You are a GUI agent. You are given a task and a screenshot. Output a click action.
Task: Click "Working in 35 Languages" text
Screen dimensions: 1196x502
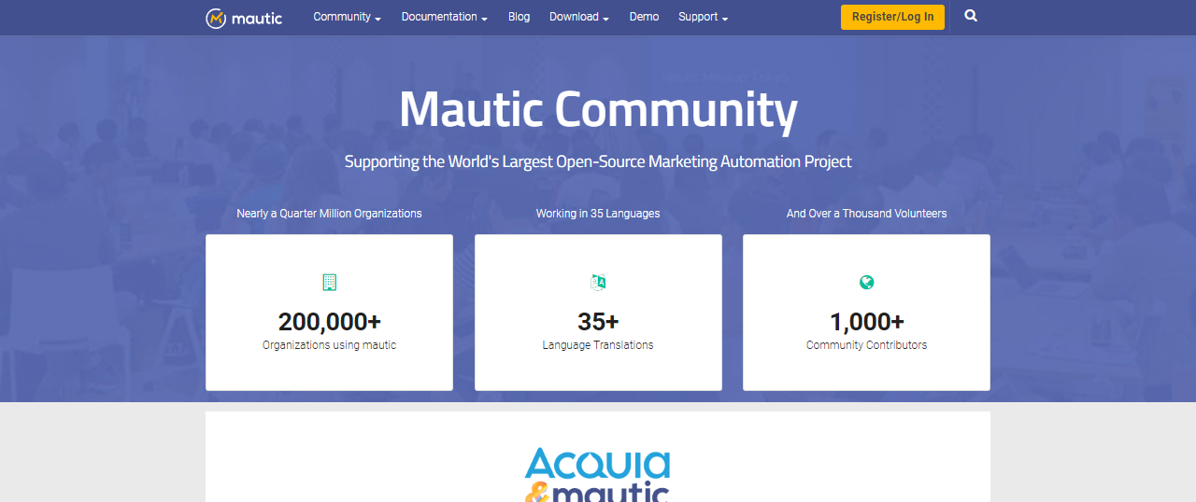pyautogui.click(x=598, y=214)
